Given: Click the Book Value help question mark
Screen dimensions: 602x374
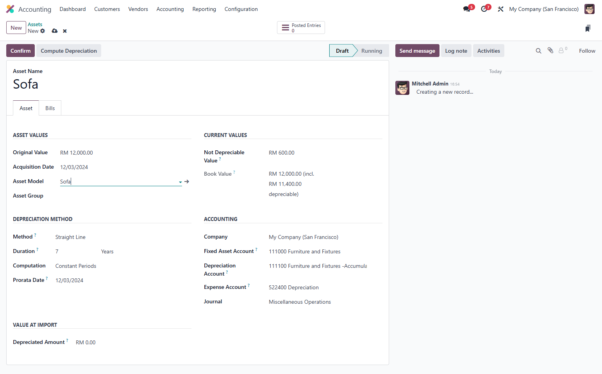Looking at the screenshot, I should point(234,172).
